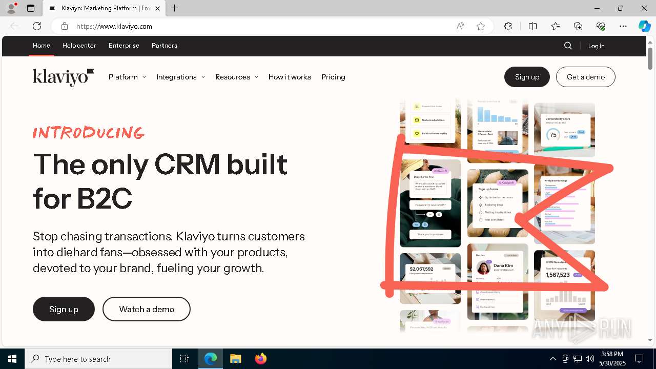Open the network status tray icon
This screenshot has height=369, width=656.
(578, 359)
